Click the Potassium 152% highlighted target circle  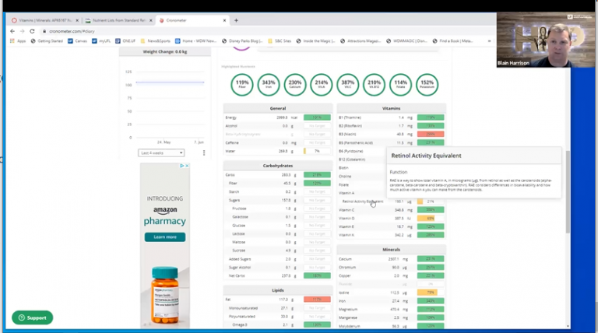coord(427,82)
